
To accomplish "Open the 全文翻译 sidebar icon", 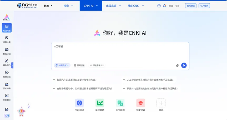I will [7, 97].
